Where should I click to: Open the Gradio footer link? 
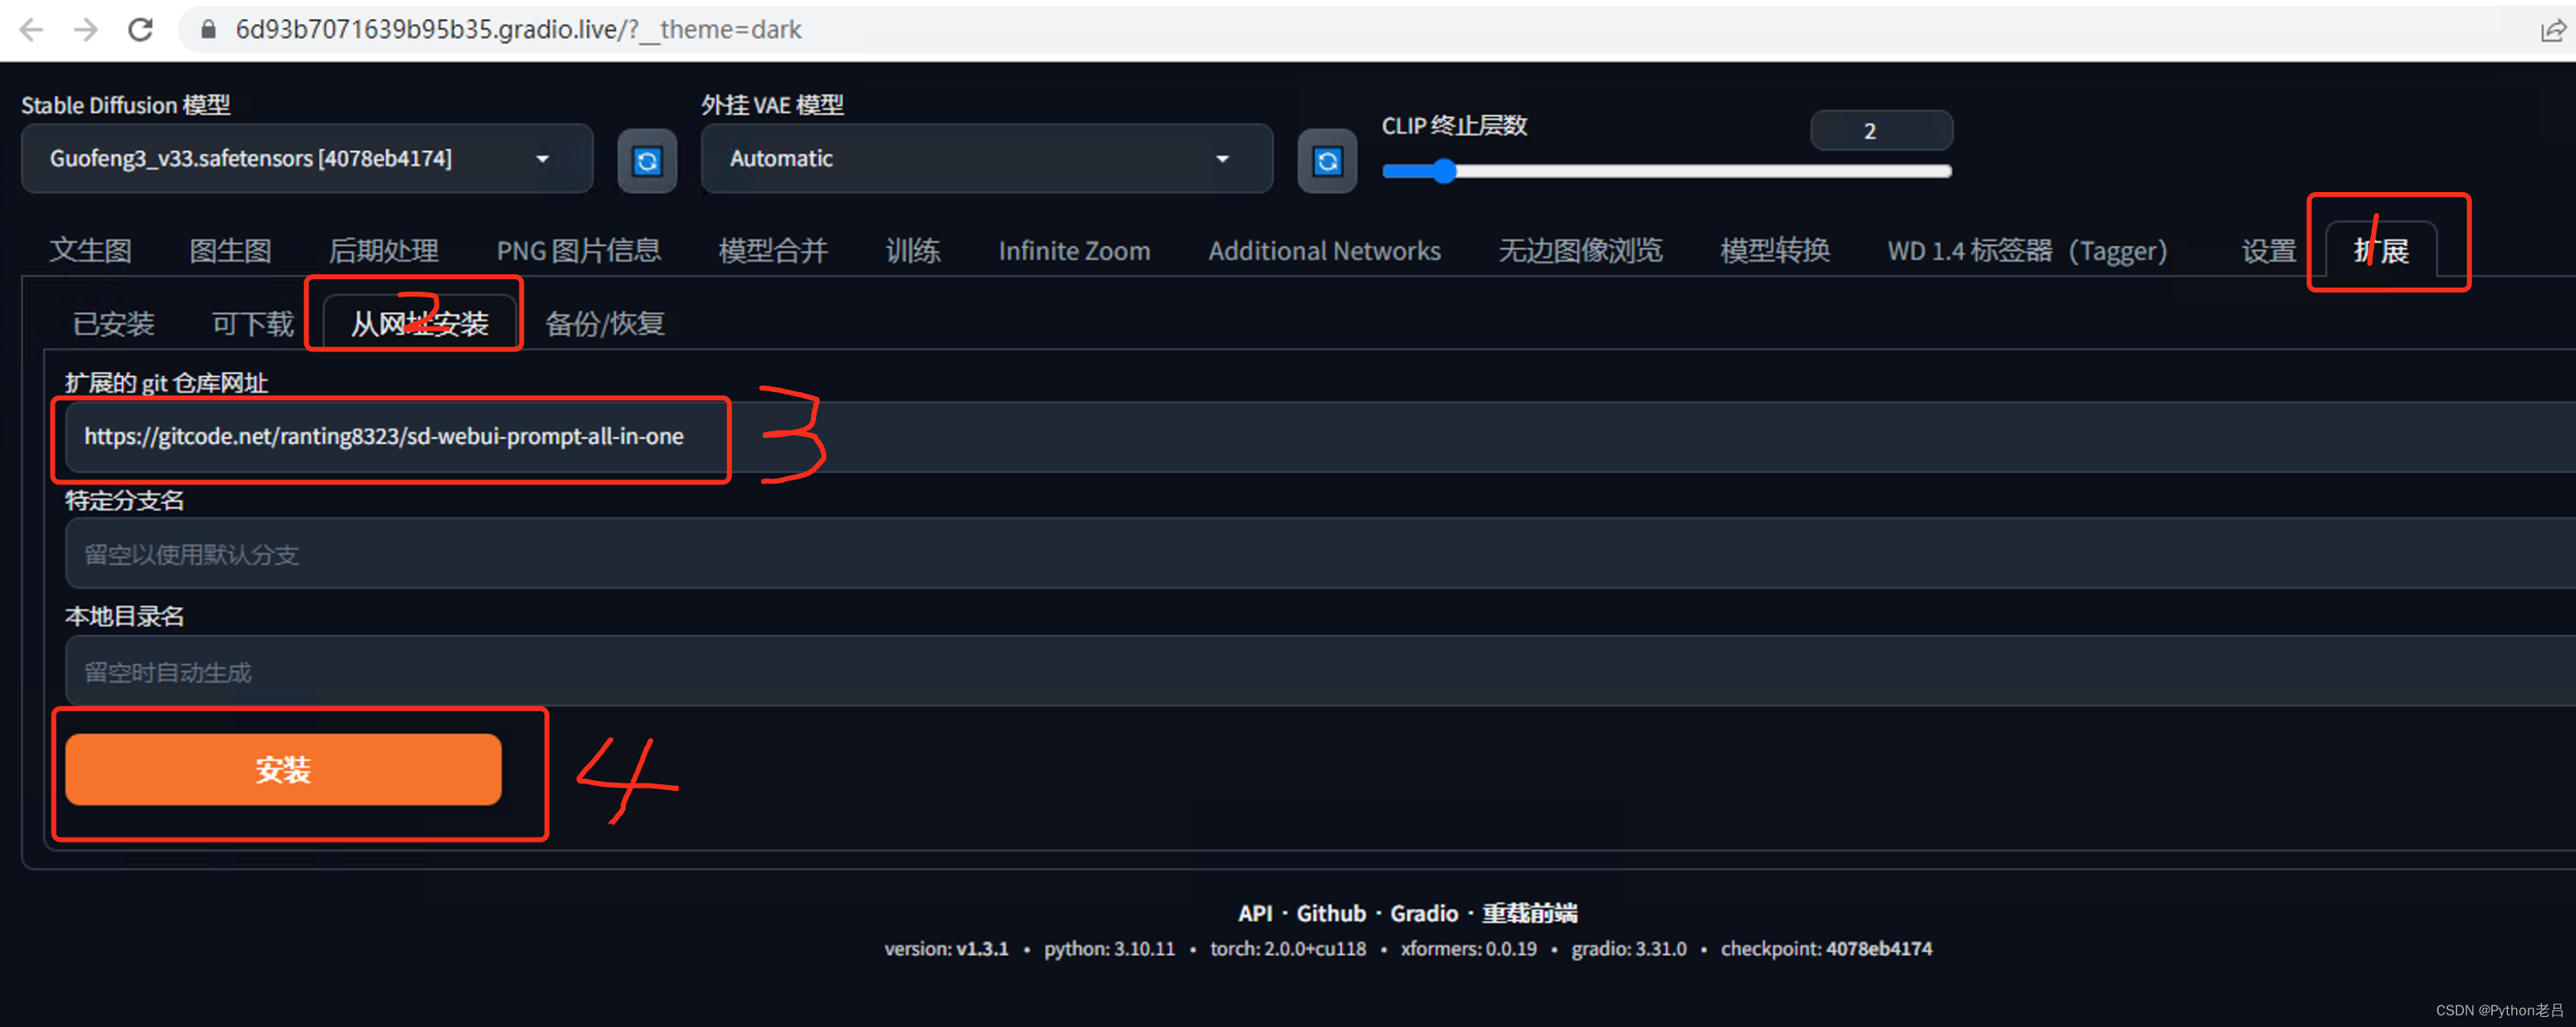tap(1424, 913)
